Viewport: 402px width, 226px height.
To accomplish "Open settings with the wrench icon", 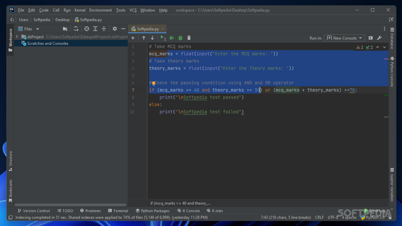I will [x=379, y=38].
